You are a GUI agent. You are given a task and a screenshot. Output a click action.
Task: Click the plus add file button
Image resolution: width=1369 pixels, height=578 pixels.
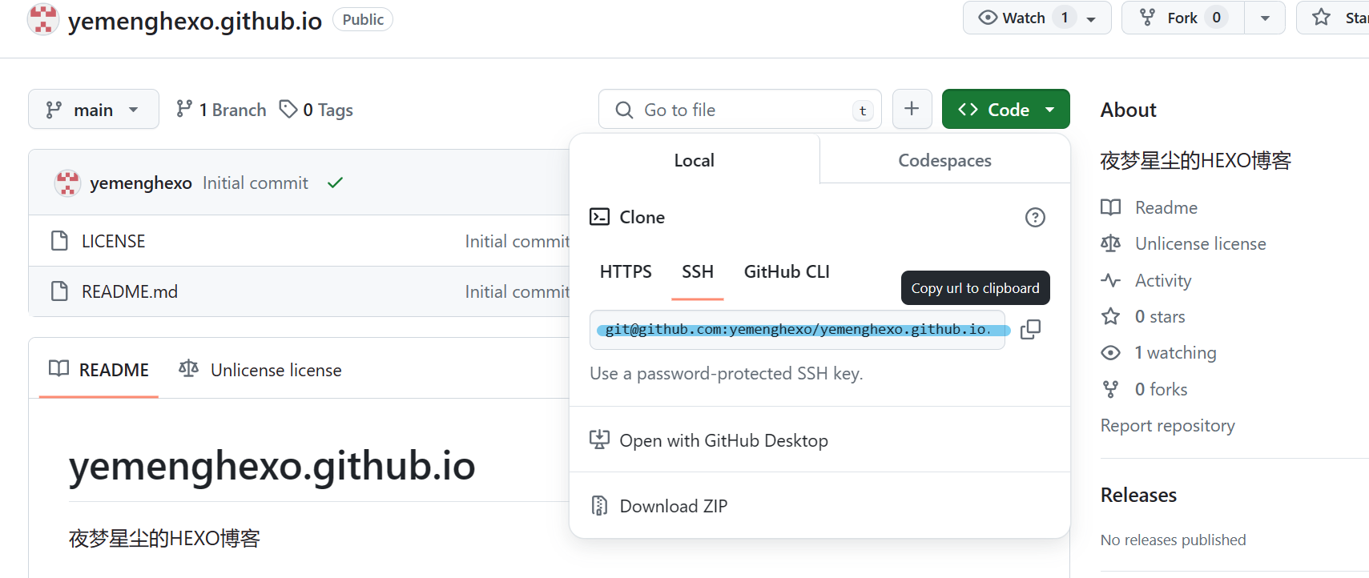[912, 109]
